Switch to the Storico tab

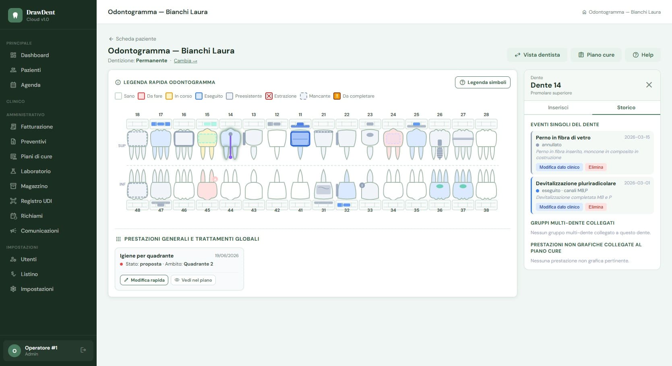pyautogui.click(x=626, y=108)
